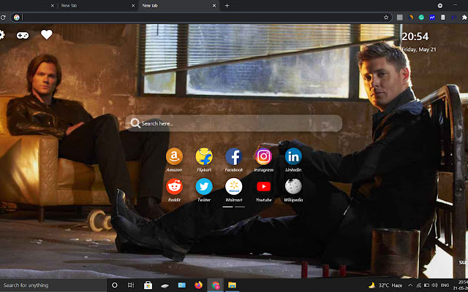Screen dimensions: 468x292
Task: Click the 'Friday, May 21' date text
Action: point(419,50)
